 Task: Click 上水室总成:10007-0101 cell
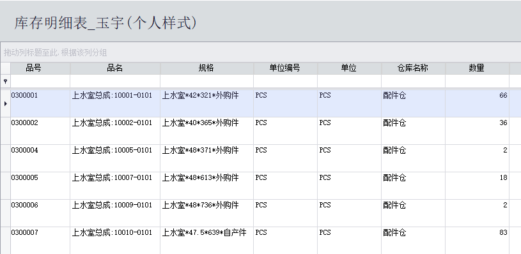115,186
